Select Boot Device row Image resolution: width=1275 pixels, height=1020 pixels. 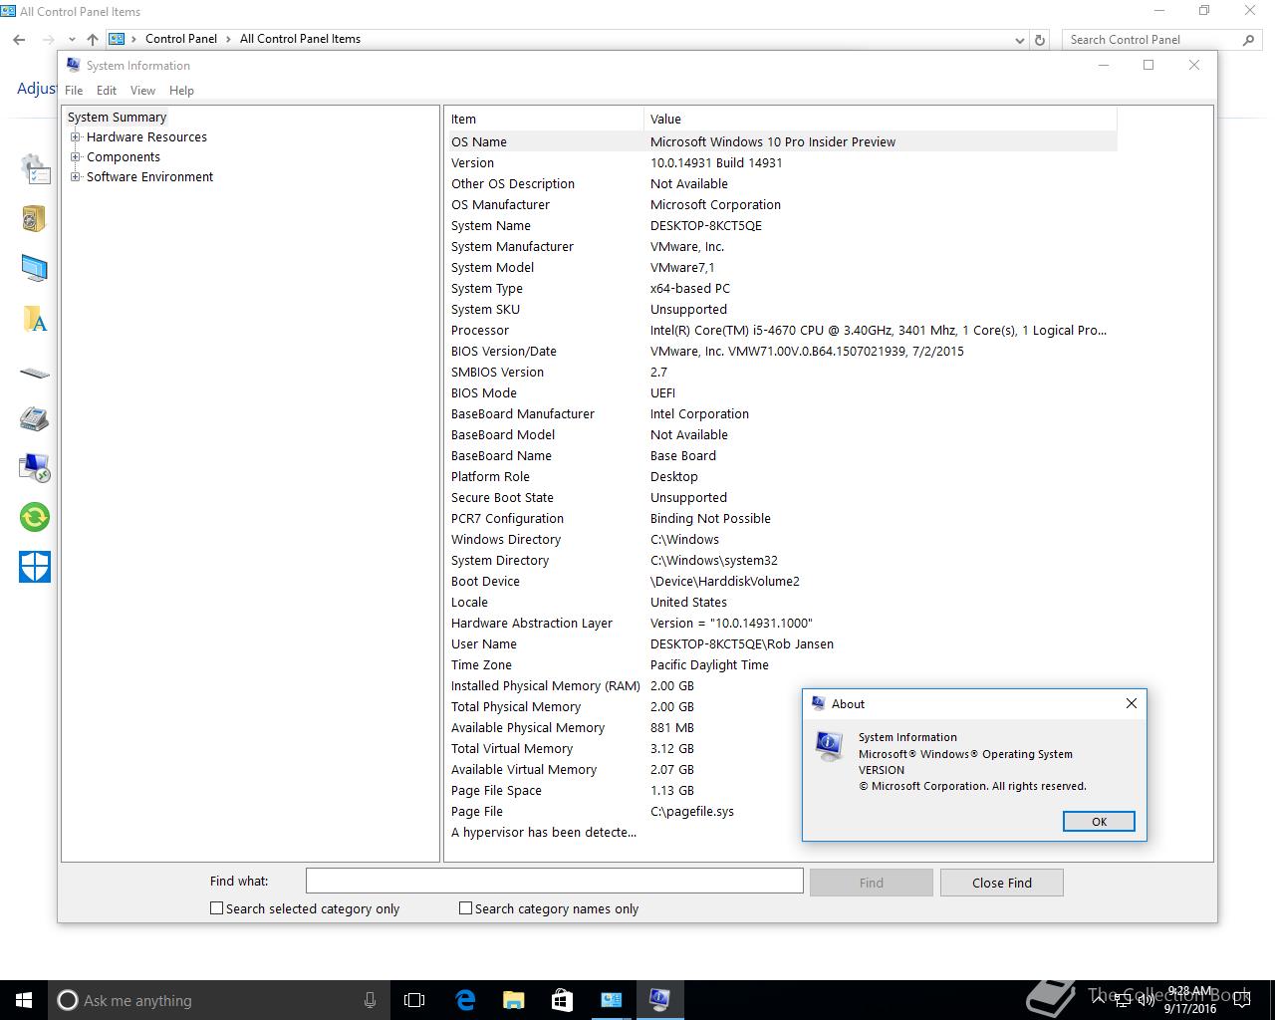tap(782, 581)
